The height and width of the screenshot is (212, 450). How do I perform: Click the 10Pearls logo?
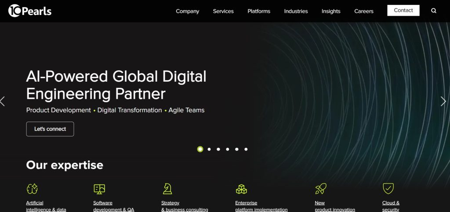tap(30, 11)
